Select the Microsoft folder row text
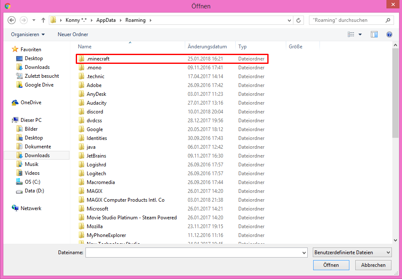Viewport: 402px width, 279px height. [97, 209]
